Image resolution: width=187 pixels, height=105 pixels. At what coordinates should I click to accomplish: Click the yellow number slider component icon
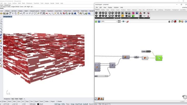(x=123, y=16)
